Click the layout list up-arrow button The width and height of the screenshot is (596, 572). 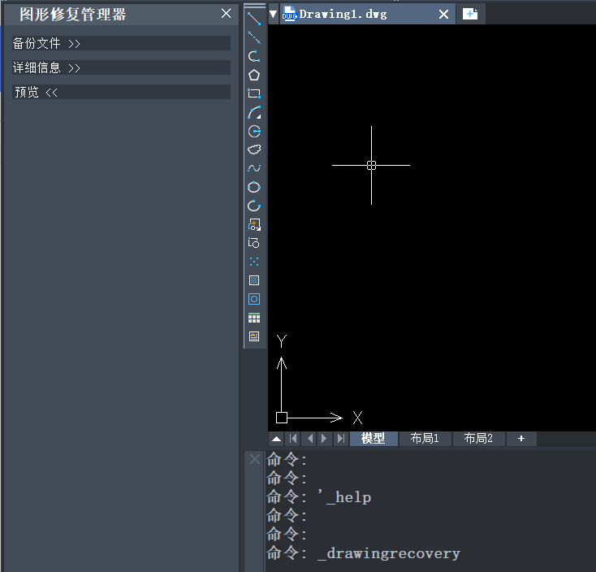pos(277,439)
